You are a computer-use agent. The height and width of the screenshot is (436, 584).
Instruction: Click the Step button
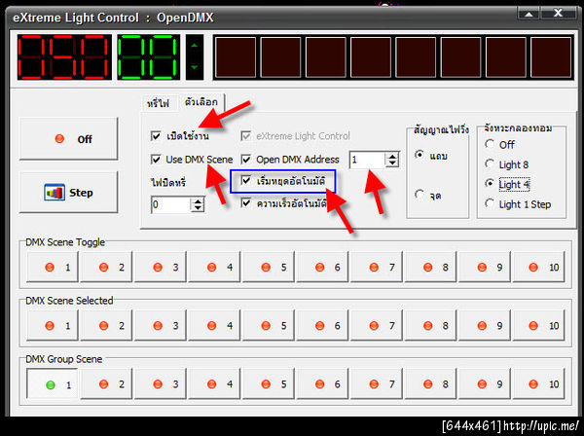click(x=68, y=193)
